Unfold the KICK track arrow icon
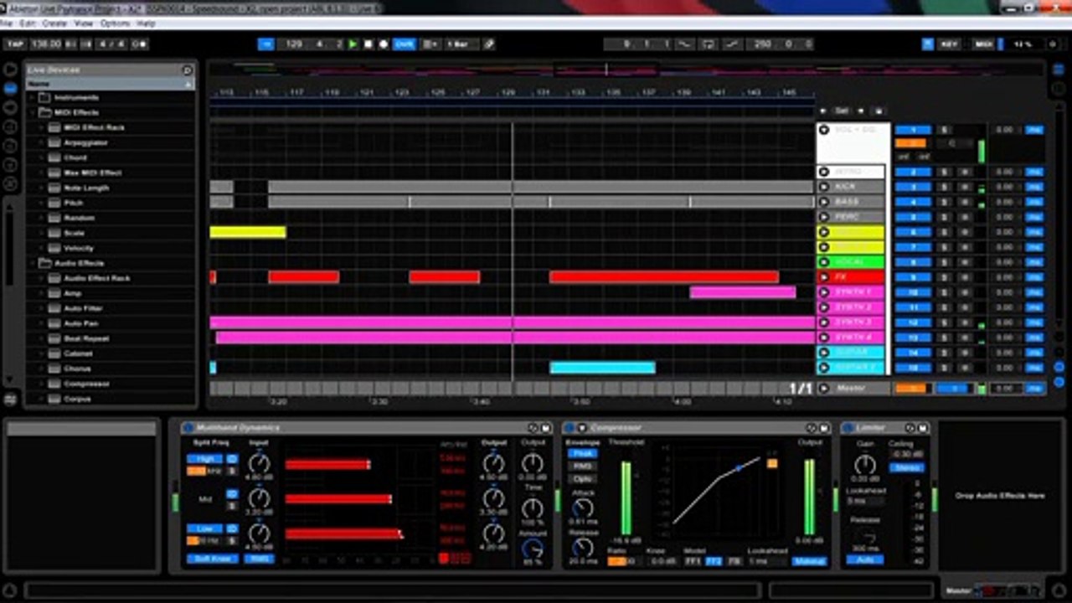Image resolution: width=1072 pixels, height=603 pixels. [824, 187]
